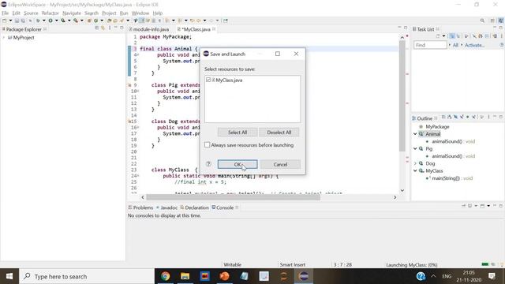Open the Navigate menu
This screenshot has height=284, width=505.
pyautogui.click(x=72, y=13)
